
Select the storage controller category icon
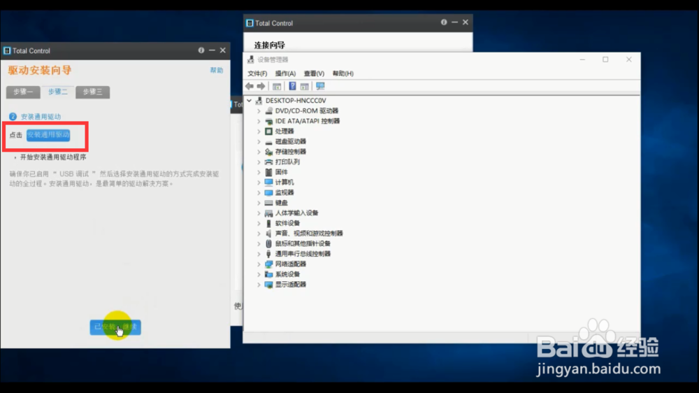pos(269,152)
